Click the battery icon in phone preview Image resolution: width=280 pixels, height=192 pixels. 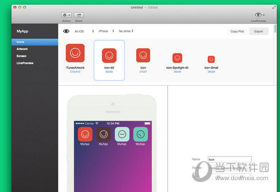click(x=147, y=123)
